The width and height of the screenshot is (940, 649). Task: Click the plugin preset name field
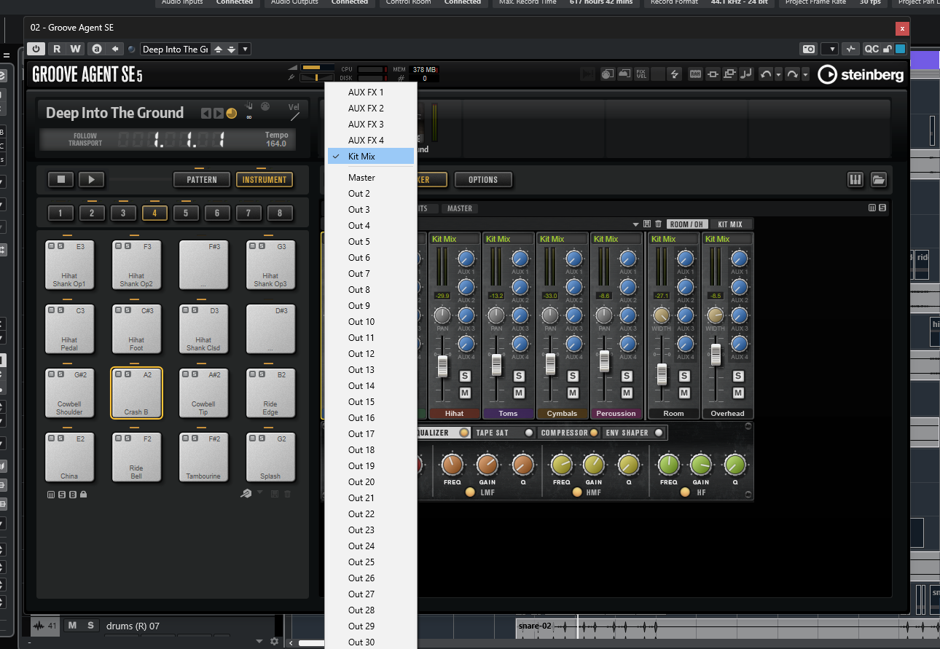(x=175, y=49)
